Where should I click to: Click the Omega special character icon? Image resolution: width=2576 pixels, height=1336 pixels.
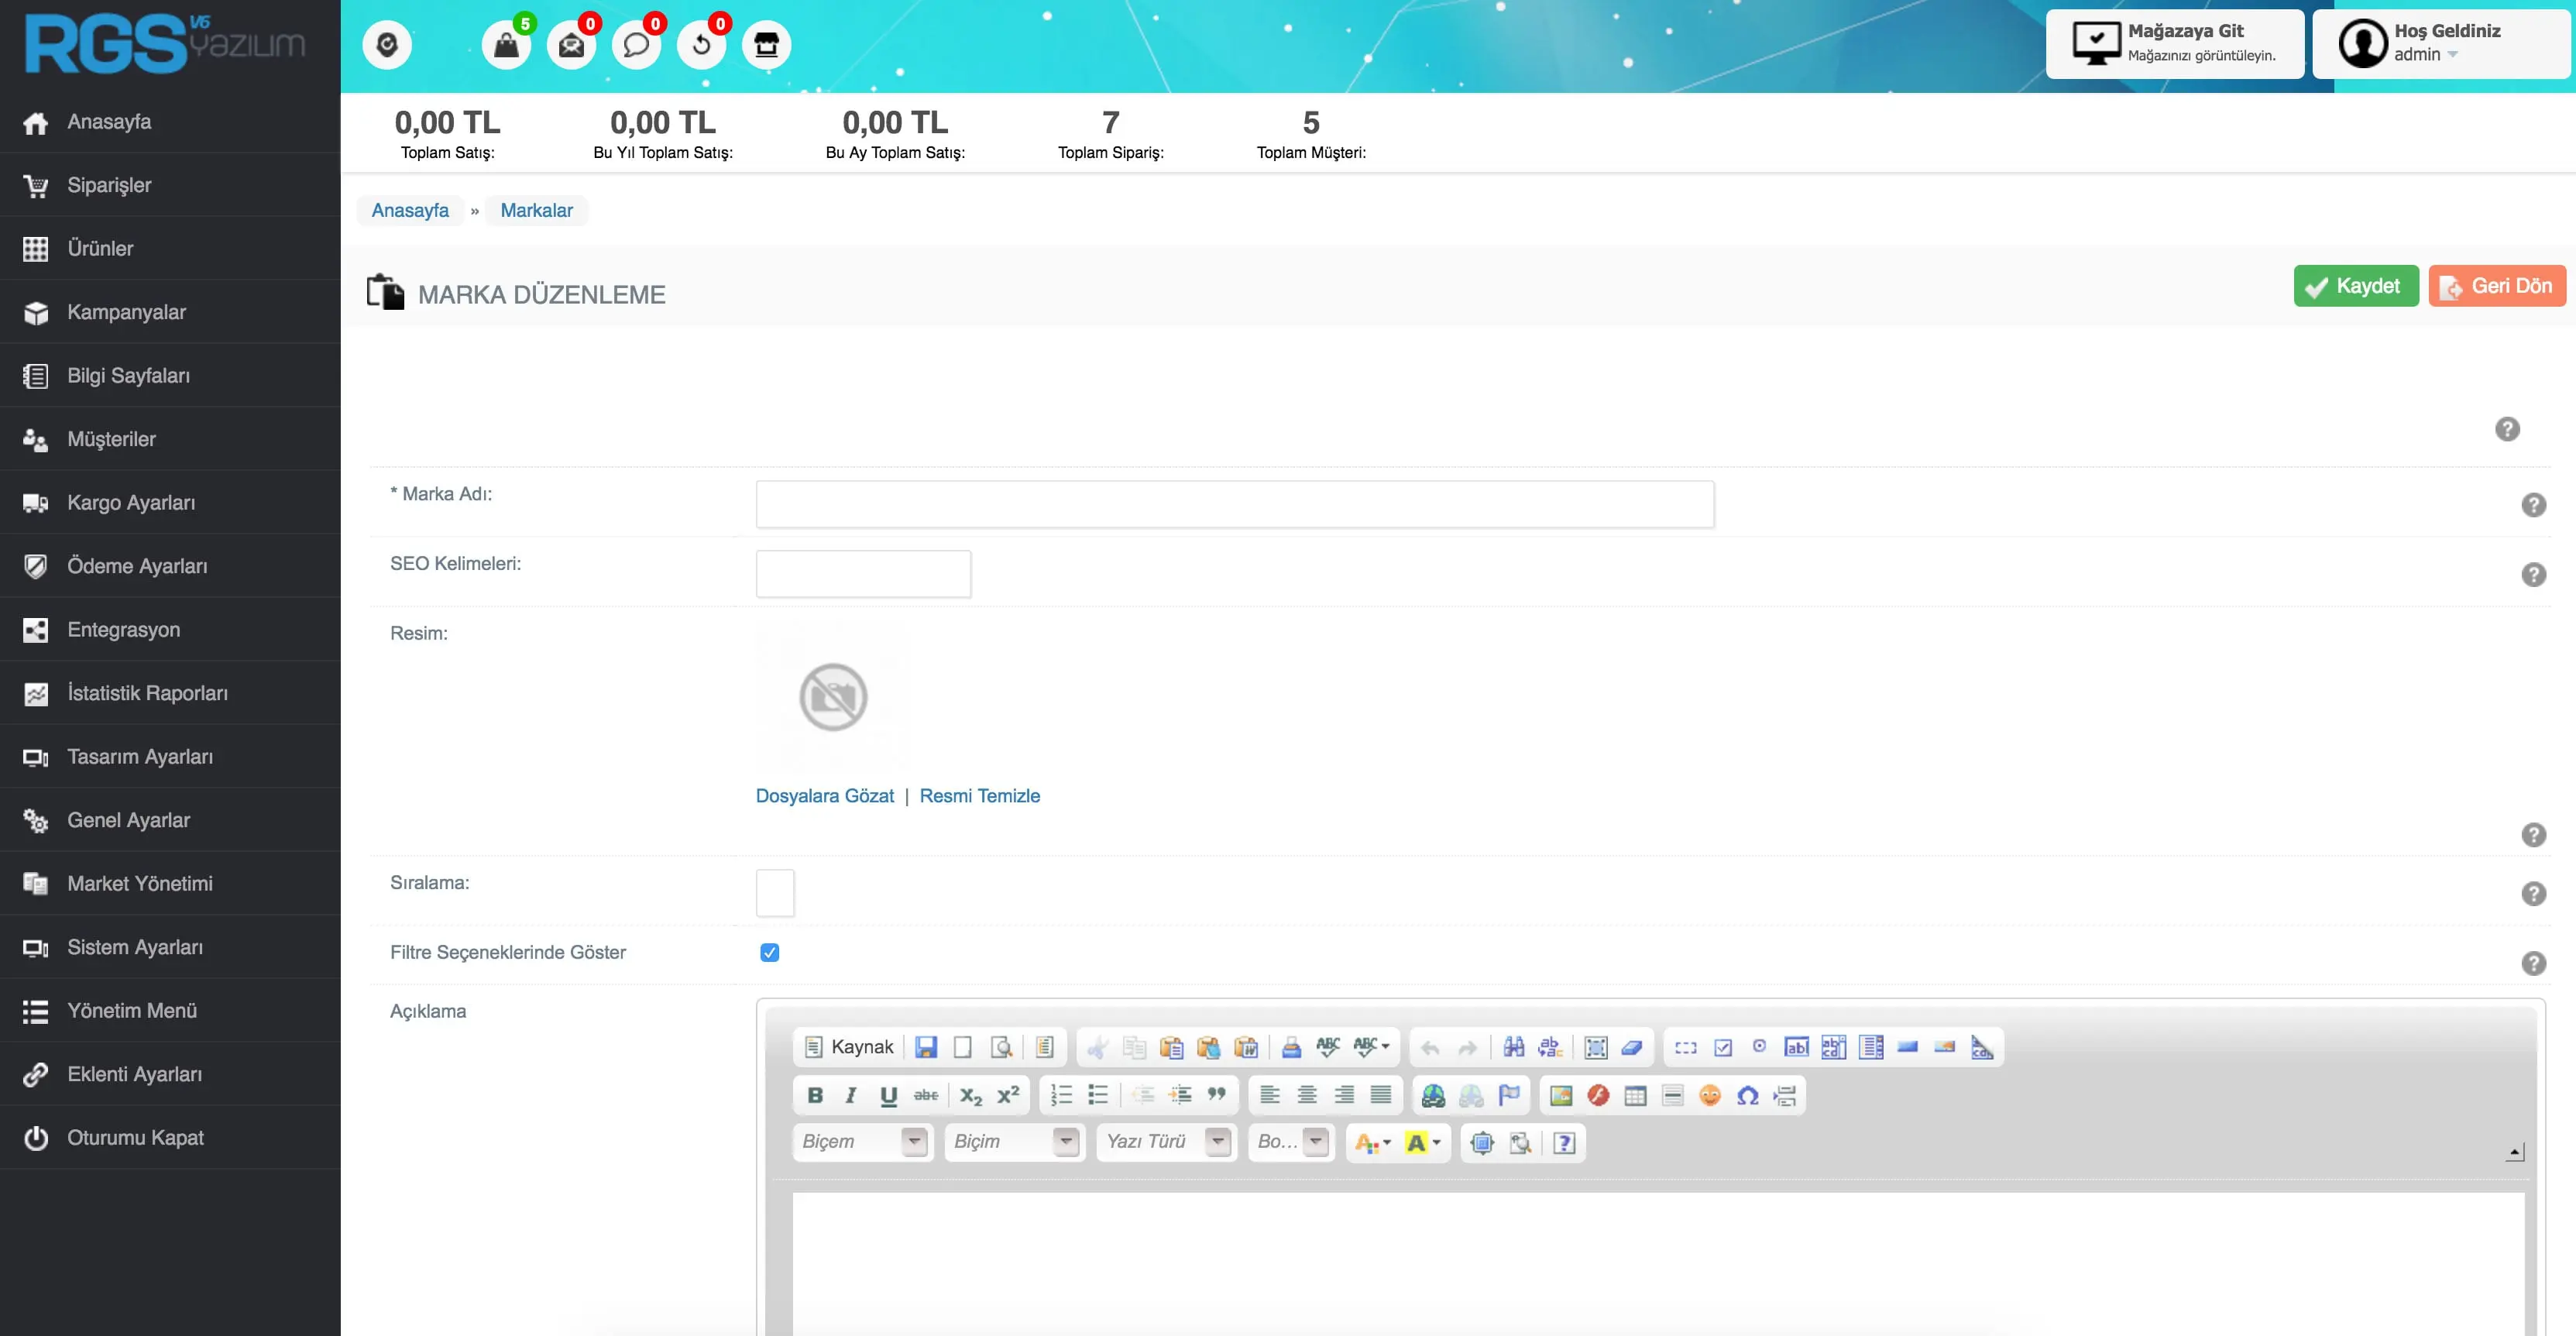(x=1747, y=1096)
